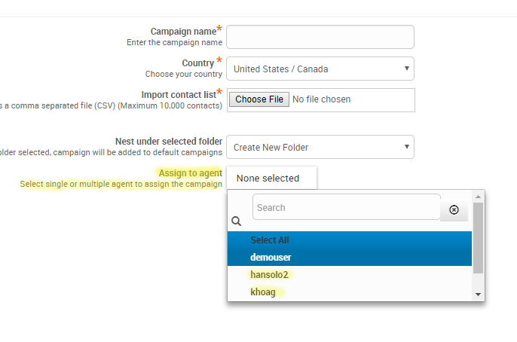
Task: Collapse the None selected agent dropdown
Action: (271, 179)
